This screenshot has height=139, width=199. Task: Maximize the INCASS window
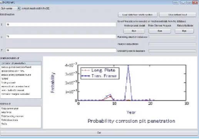[189, 2]
